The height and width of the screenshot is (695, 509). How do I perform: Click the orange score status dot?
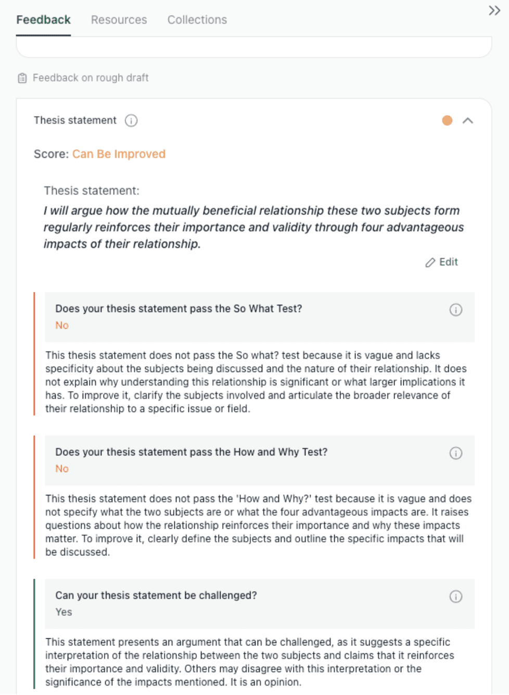pos(447,121)
